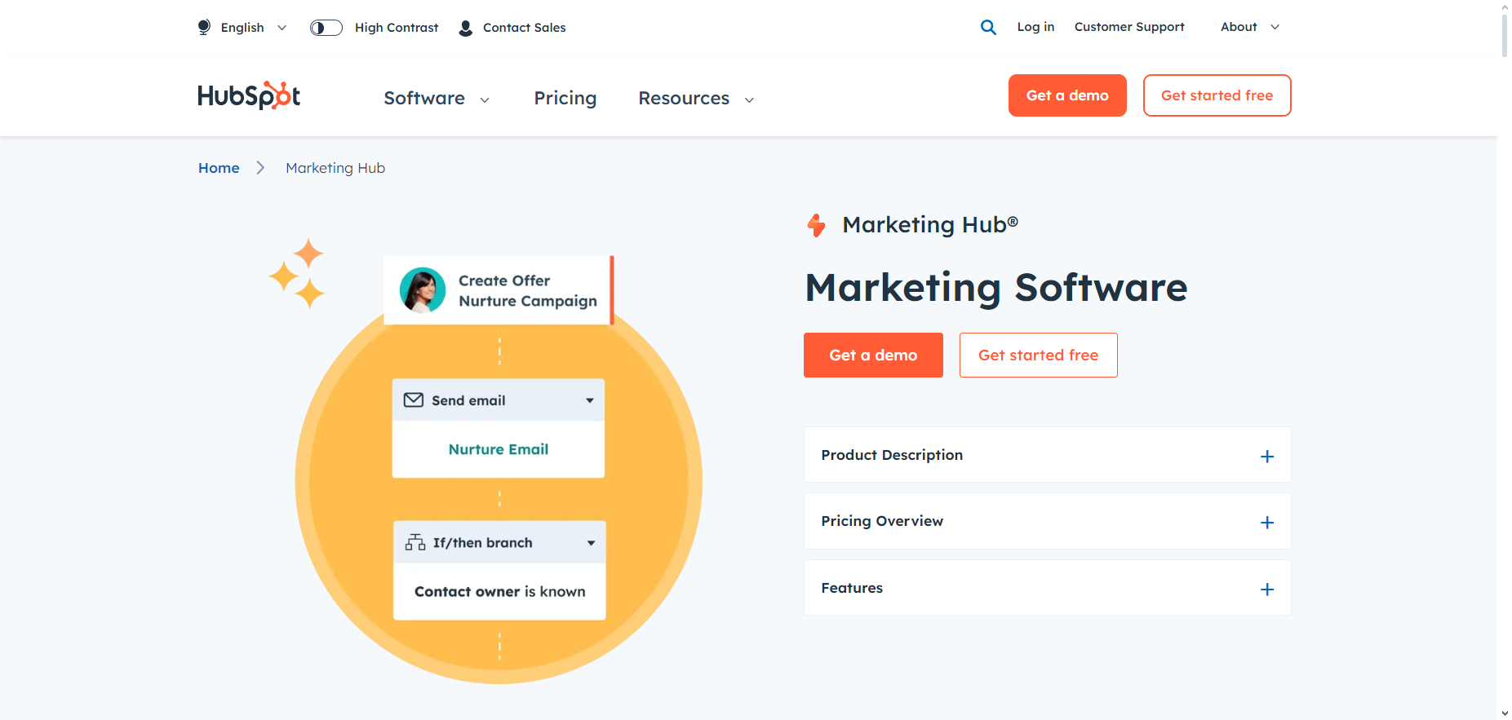Click the Nurture Email text
This screenshot has height=720, width=1512.
(x=499, y=449)
